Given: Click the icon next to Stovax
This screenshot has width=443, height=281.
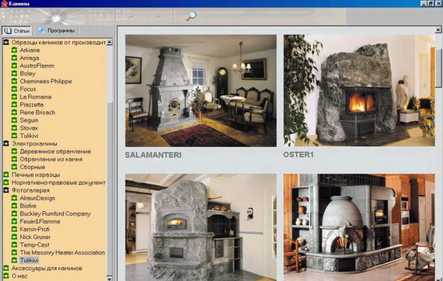Looking at the screenshot, I should pyautogui.click(x=14, y=128).
